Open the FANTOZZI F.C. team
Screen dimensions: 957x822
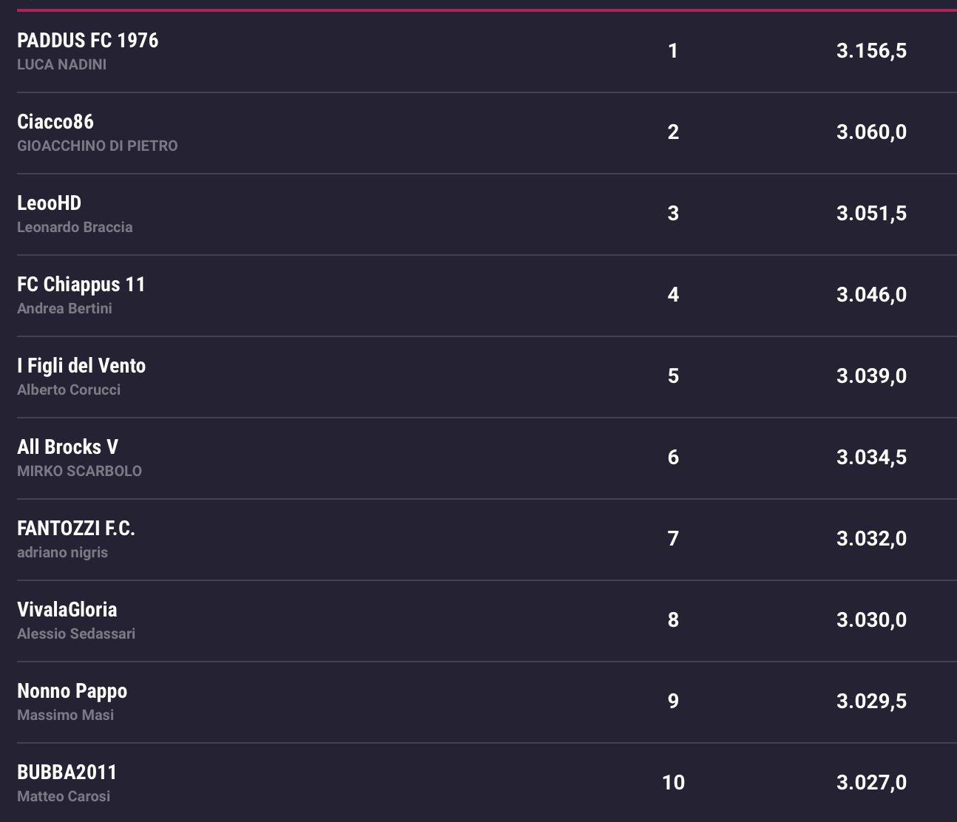coord(76,528)
